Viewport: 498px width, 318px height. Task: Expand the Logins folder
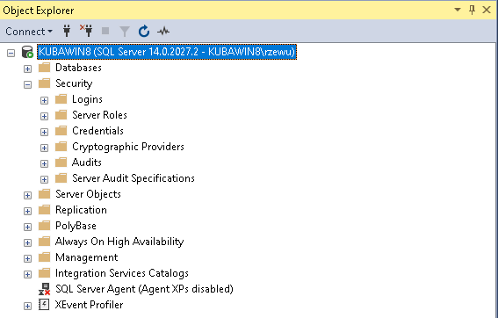point(44,100)
